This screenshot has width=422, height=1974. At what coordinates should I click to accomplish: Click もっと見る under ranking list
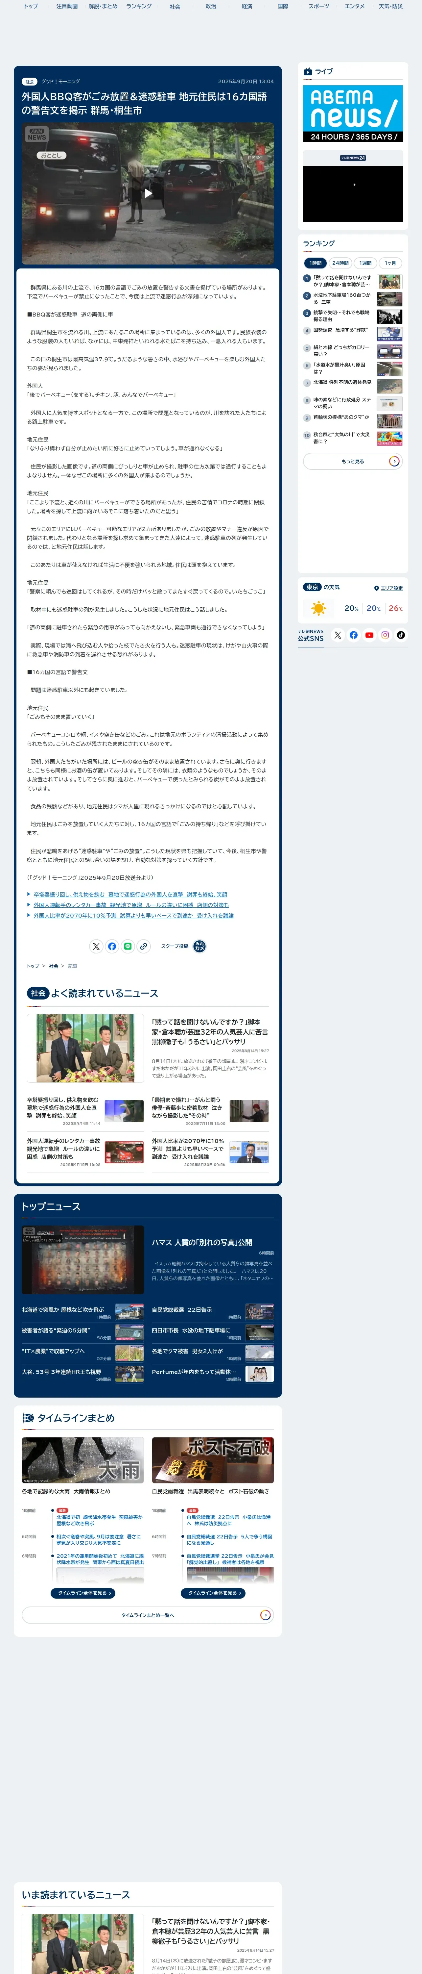pos(352,461)
